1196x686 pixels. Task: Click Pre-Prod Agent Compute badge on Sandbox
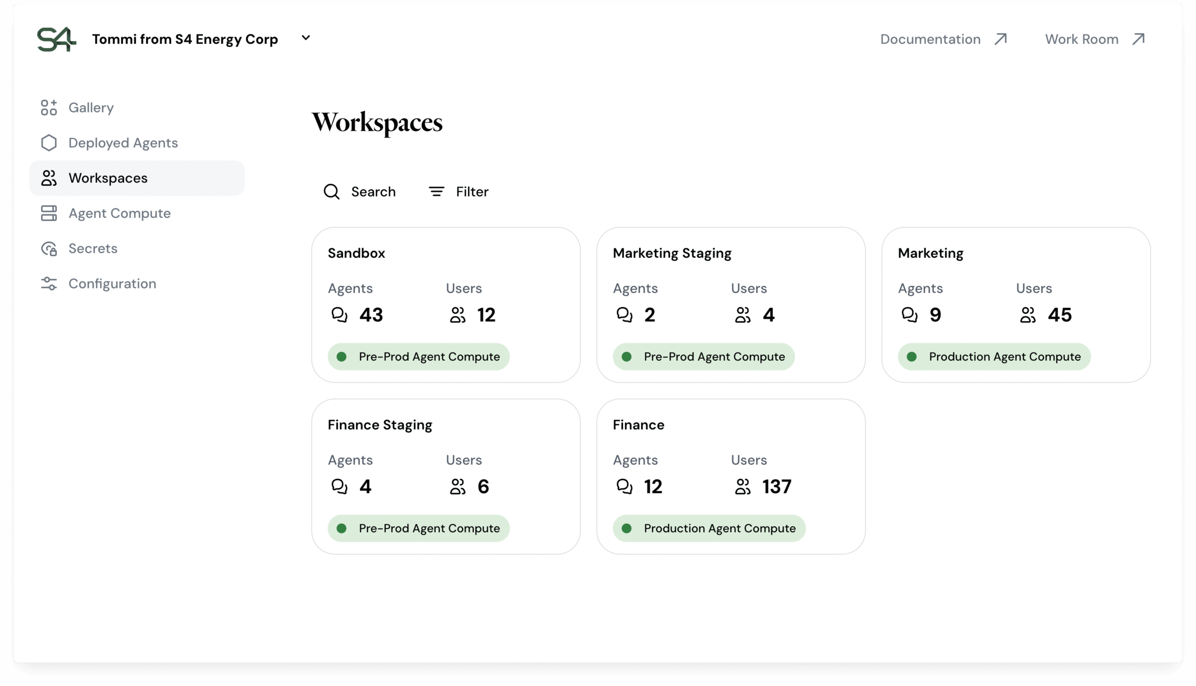tap(418, 357)
